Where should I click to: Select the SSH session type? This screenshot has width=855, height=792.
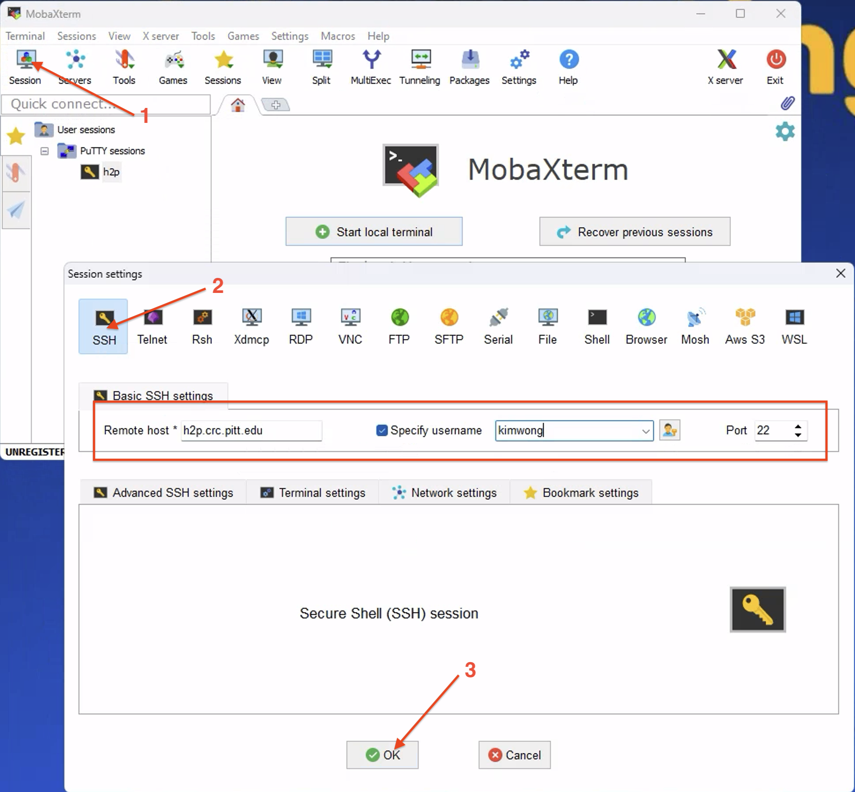(104, 326)
